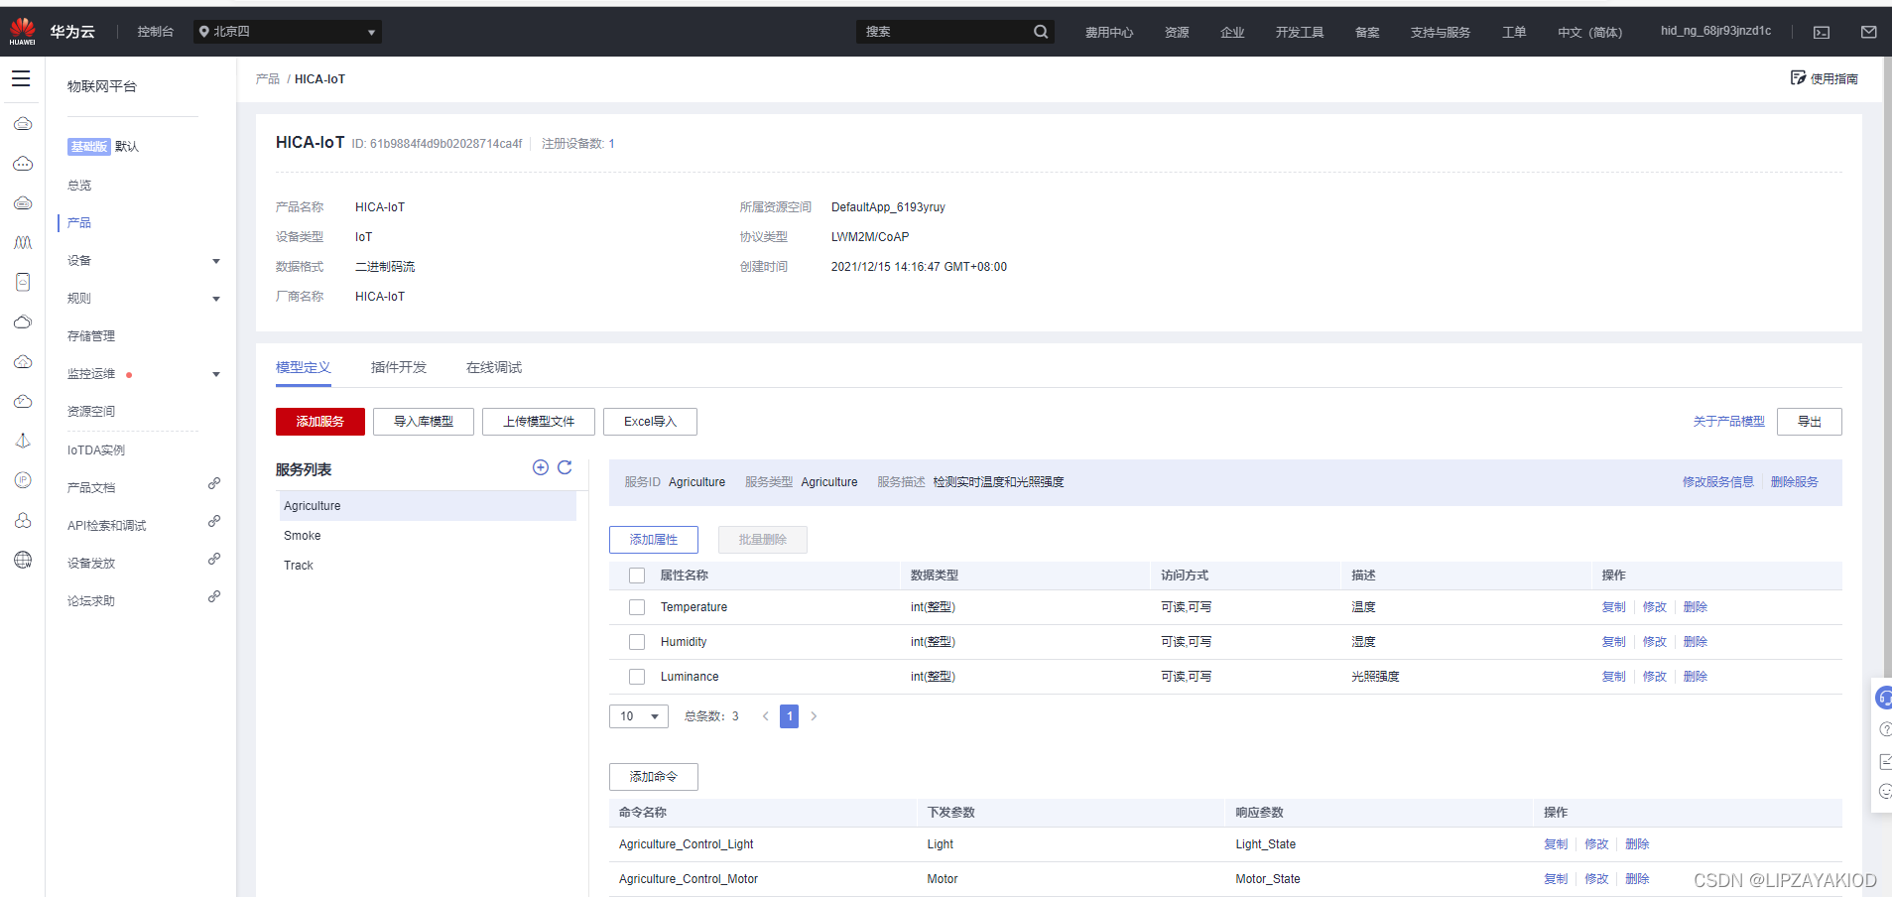Screen dimensions: 1892x897
Task: Open the hid_ng account menu
Action: [1715, 31]
